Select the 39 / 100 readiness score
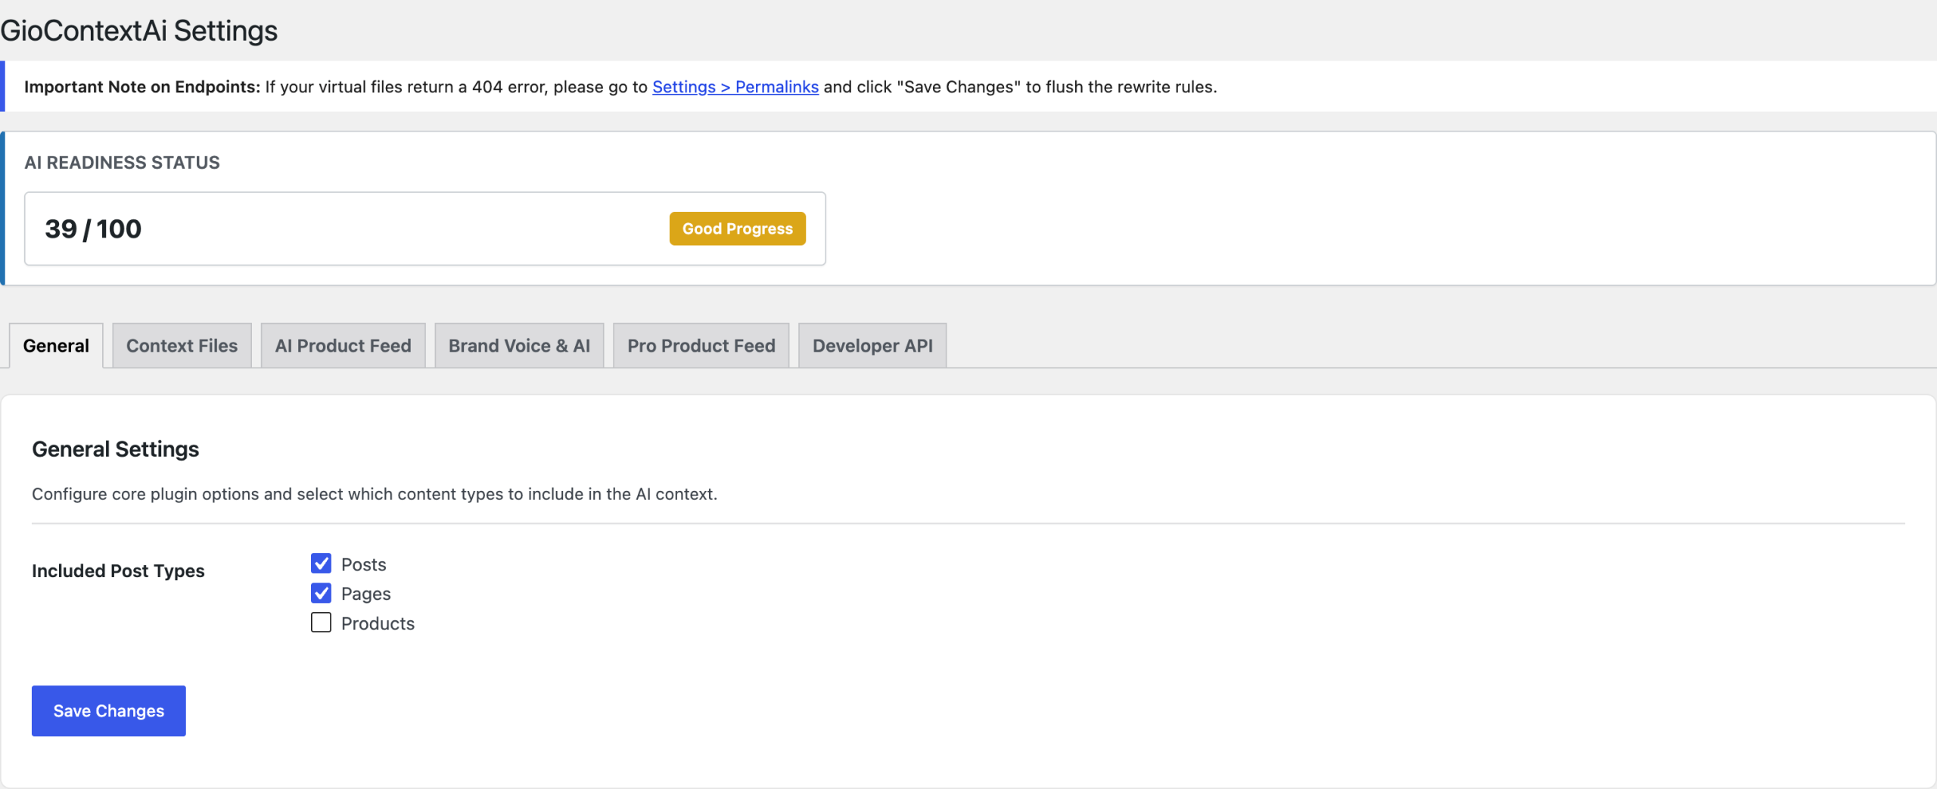The width and height of the screenshot is (1937, 789). pyautogui.click(x=93, y=228)
